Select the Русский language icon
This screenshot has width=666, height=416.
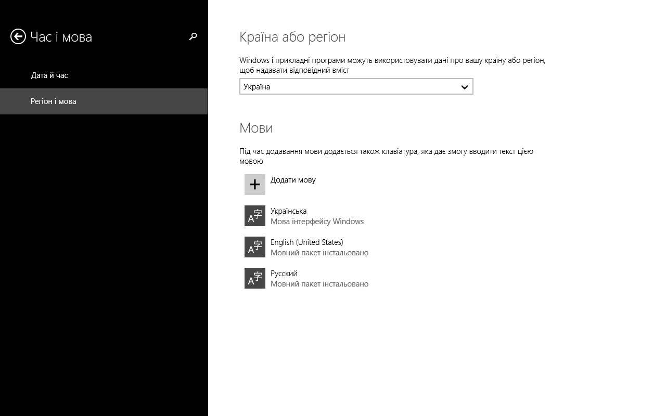[x=255, y=278]
